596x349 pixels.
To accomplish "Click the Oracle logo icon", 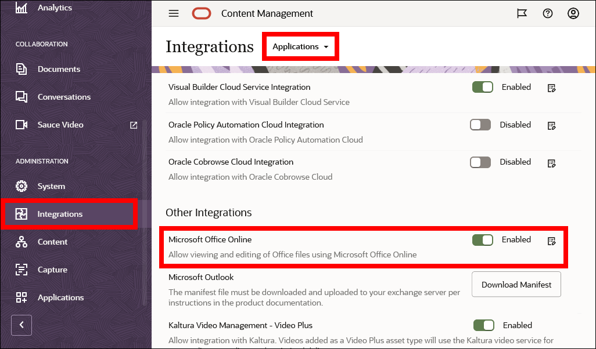I will (202, 14).
